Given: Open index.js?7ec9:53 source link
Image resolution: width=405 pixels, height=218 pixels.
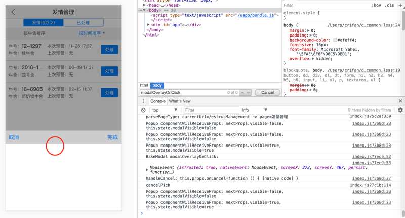Looking at the screenshot, I should pos(372,163).
